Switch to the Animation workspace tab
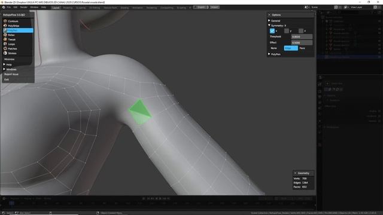The width and height of the screenshot is (383, 215). [138, 8]
